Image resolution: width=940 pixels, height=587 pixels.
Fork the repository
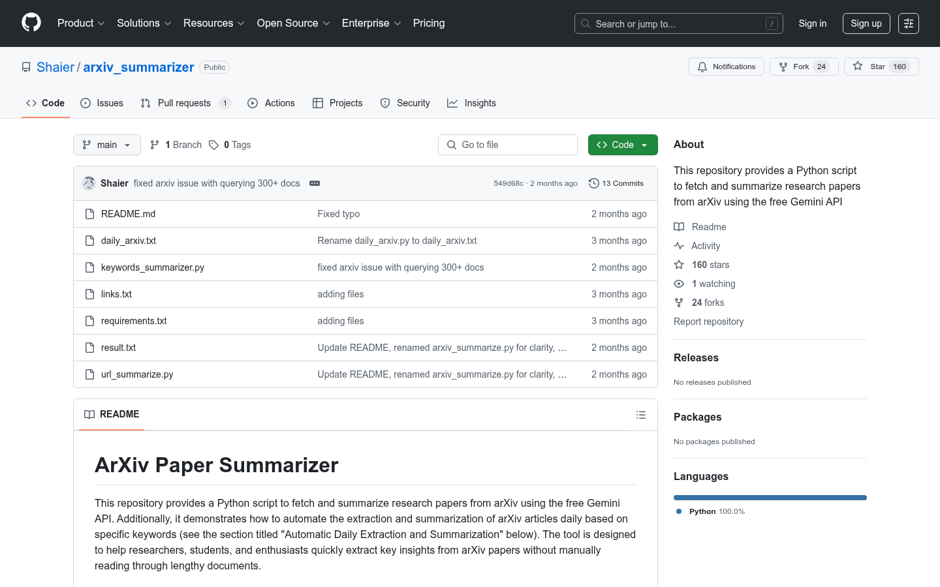794,67
